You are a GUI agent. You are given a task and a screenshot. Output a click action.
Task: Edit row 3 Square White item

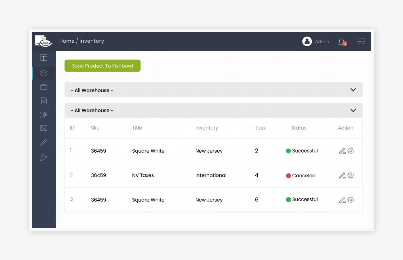pos(342,200)
